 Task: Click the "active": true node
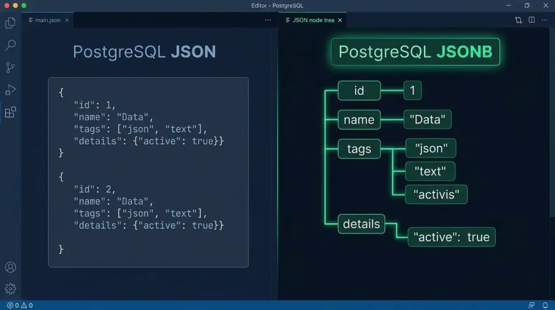point(451,237)
